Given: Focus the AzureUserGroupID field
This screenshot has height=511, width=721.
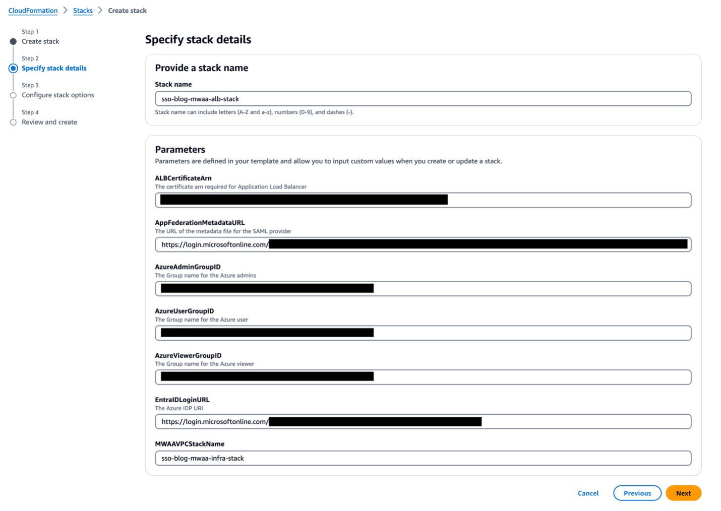Looking at the screenshot, I should [423, 333].
